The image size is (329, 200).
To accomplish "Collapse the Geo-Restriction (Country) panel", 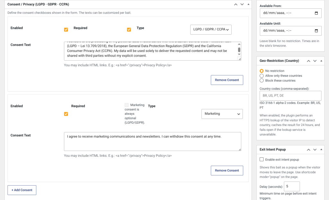I will [321, 61].
